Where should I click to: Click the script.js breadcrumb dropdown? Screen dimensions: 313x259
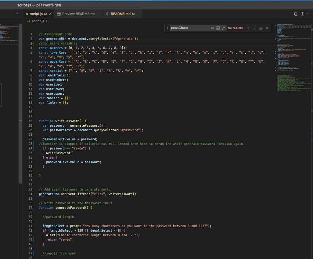pos(38,21)
